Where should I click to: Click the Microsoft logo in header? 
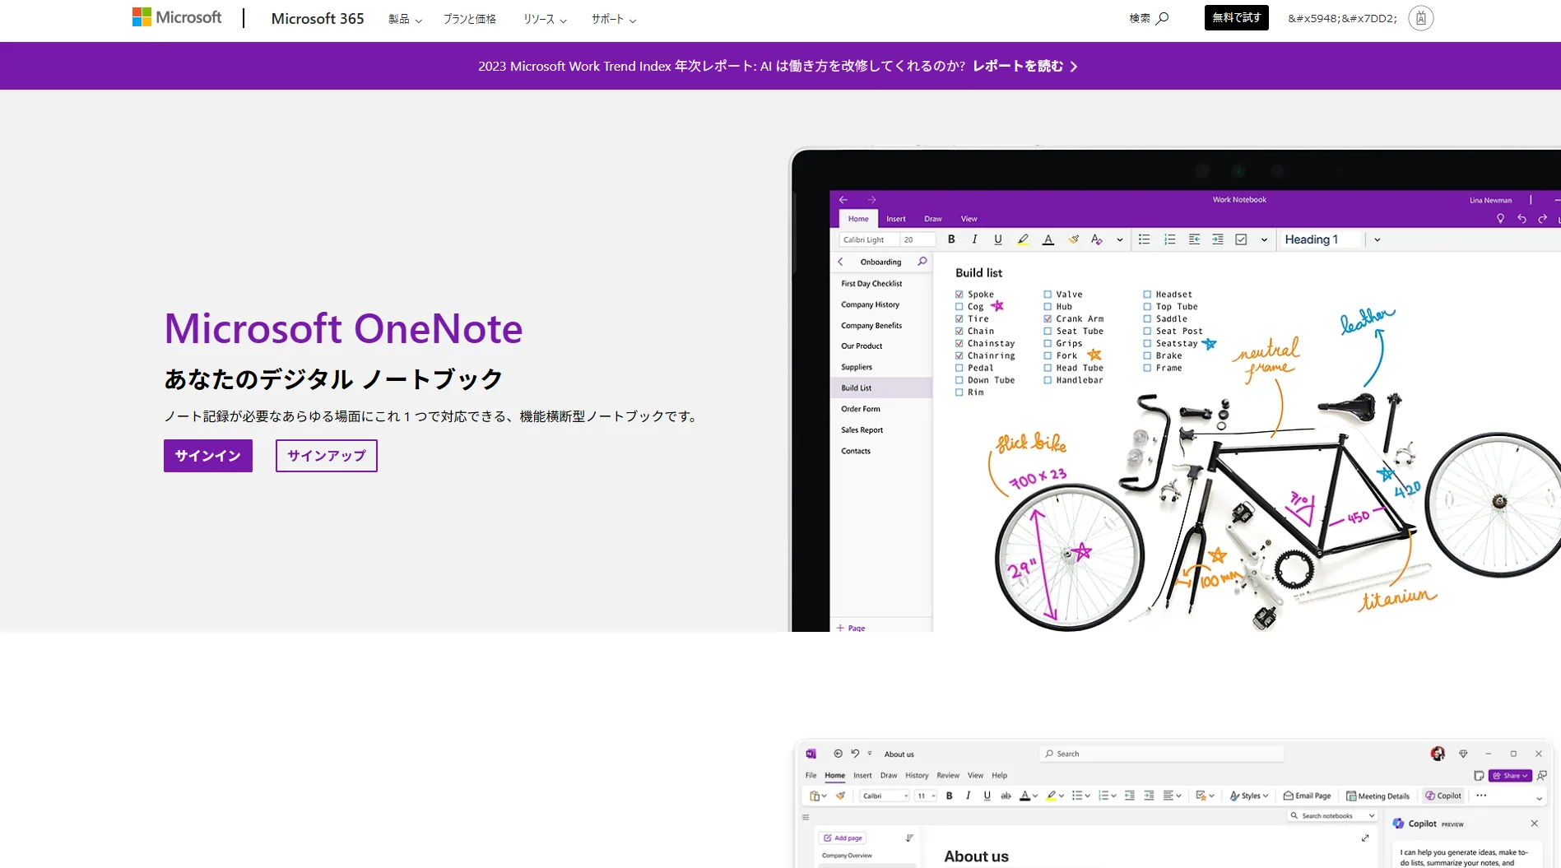coord(177,17)
